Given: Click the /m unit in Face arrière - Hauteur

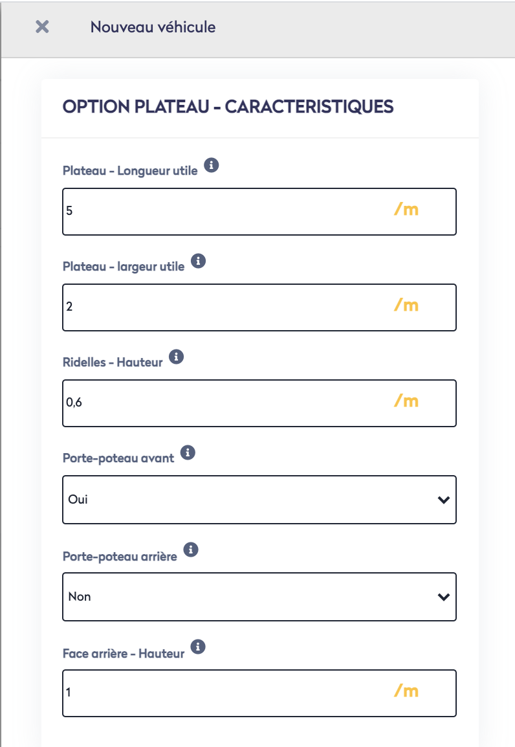Looking at the screenshot, I should tap(406, 692).
